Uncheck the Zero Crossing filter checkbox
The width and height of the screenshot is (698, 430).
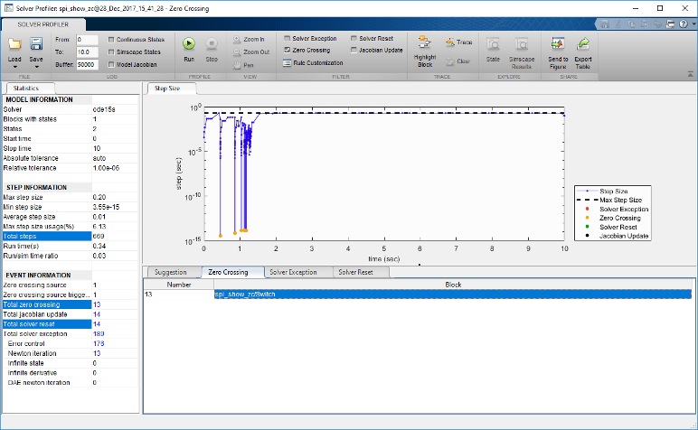[287, 51]
